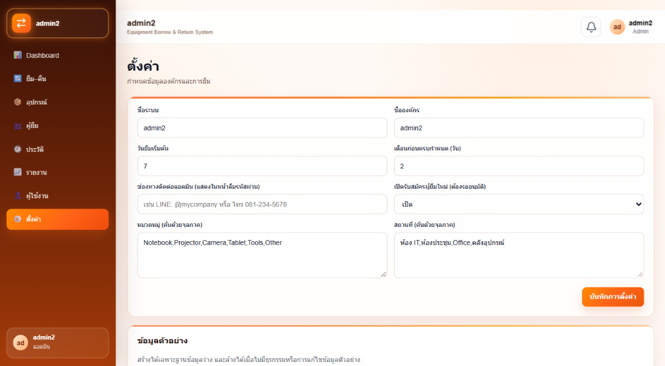Click the ข้อมูลตัวอย่าง section heading
The height and width of the screenshot is (366, 665).
pos(162,340)
